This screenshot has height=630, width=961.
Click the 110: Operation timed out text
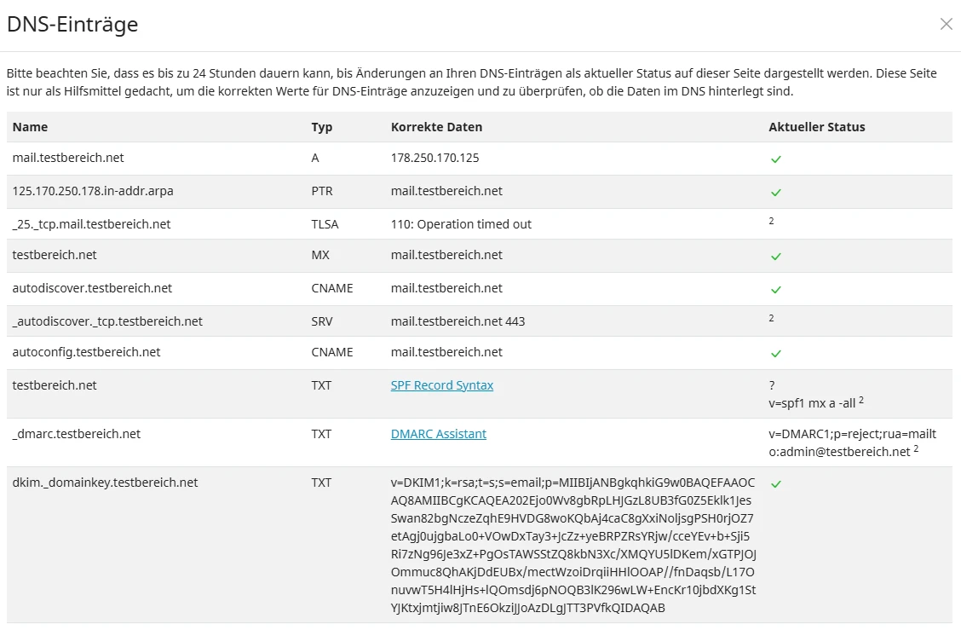point(462,224)
